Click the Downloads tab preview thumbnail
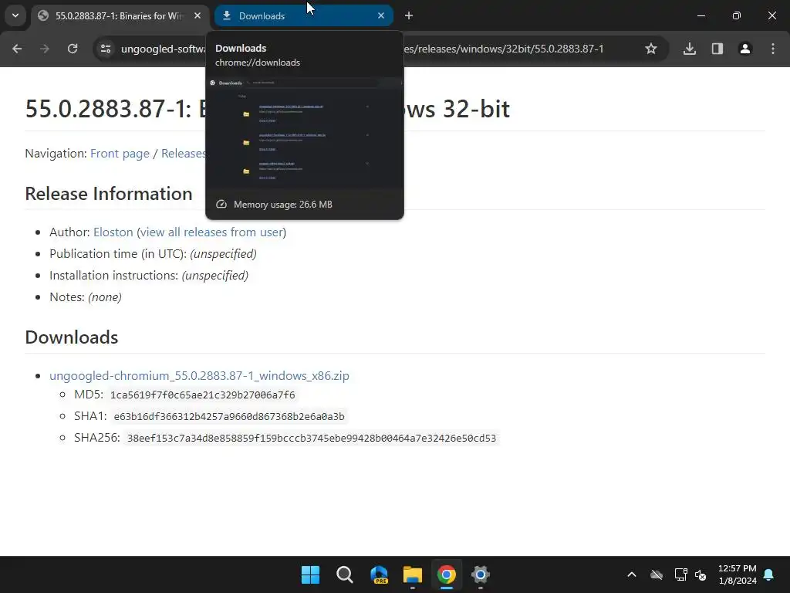Viewport: 790px width, 593px height. pyautogui.click(x=305, y=133)
